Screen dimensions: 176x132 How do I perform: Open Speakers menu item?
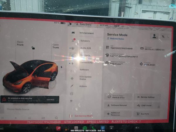pos(85,41)
